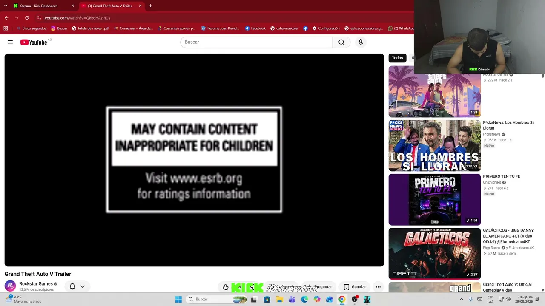Launch Microsoft Edge from the taskbar
The width and height of the screenshot is (545, 306).
(304, 299)
